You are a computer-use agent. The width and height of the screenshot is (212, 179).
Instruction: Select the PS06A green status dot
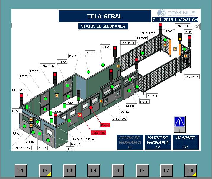pos(103,65)
